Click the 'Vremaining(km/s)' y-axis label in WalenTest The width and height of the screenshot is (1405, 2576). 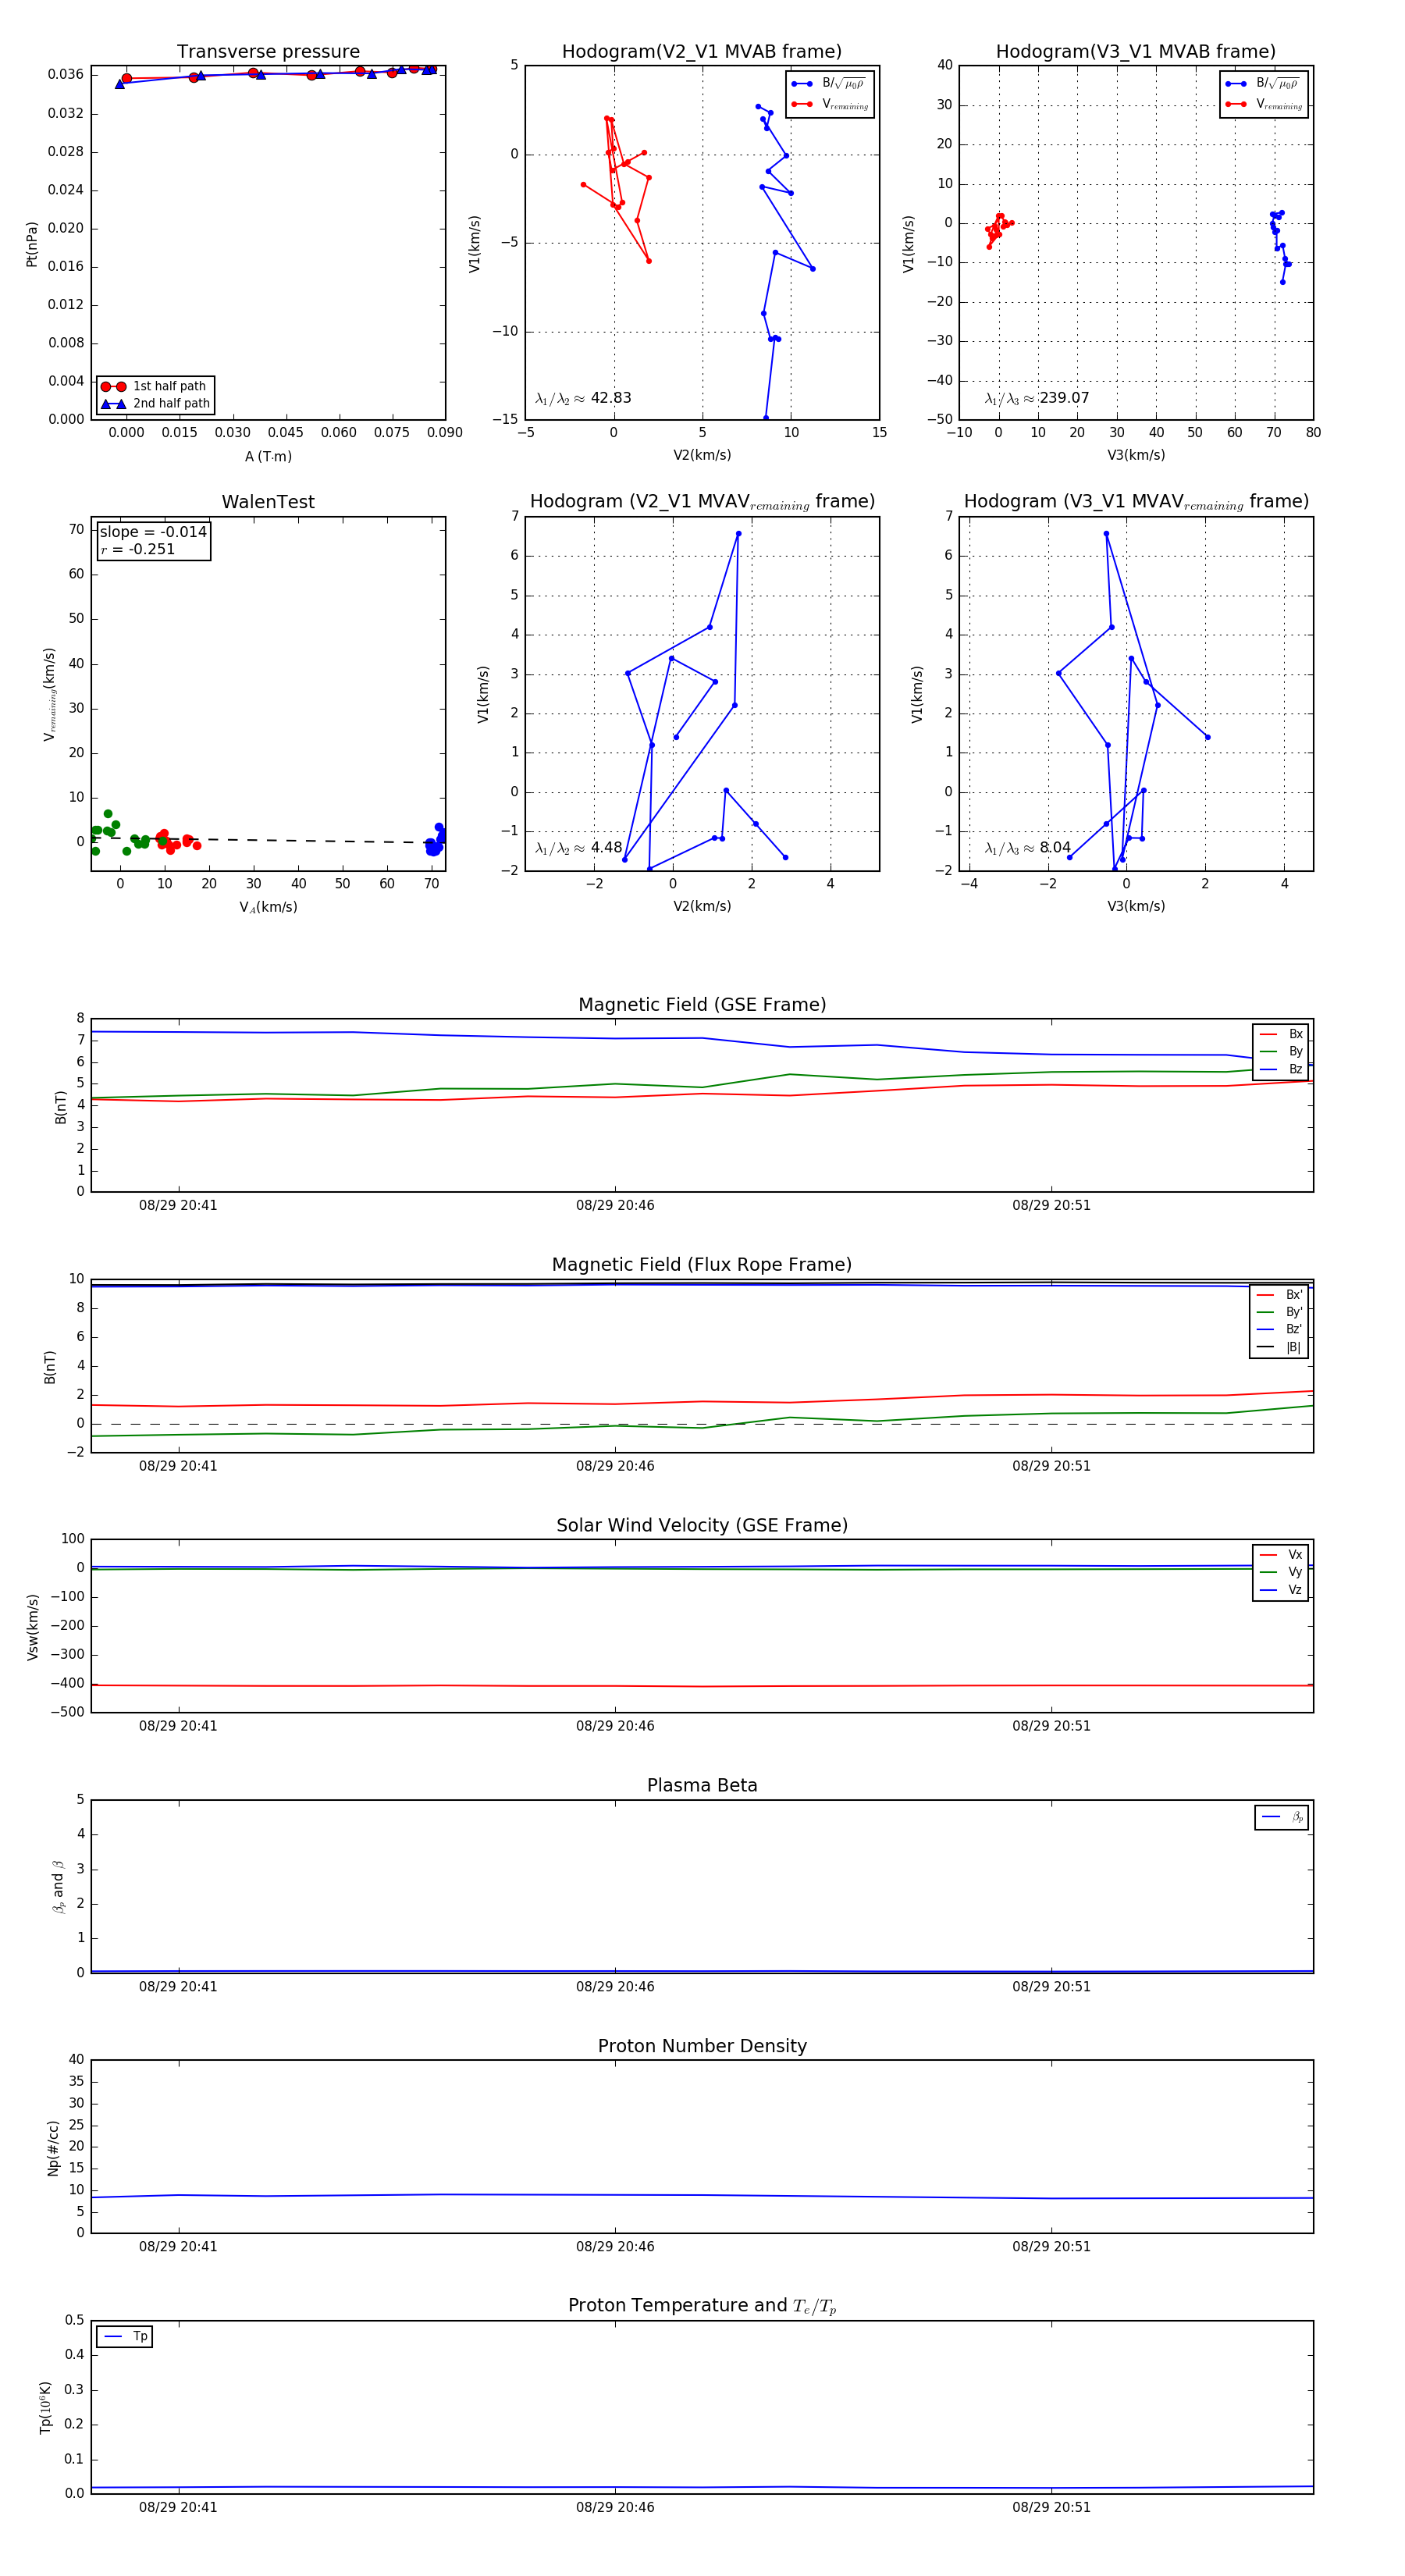pyautogui.click(x=49, y=694)
